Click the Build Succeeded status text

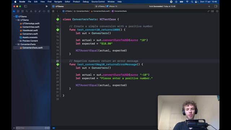click(162, 6)
